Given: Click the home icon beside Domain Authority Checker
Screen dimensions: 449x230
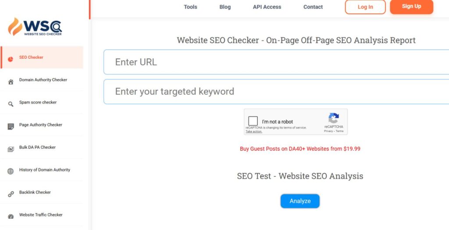Looking at the screenshot, I should click(x=11, y=82).
